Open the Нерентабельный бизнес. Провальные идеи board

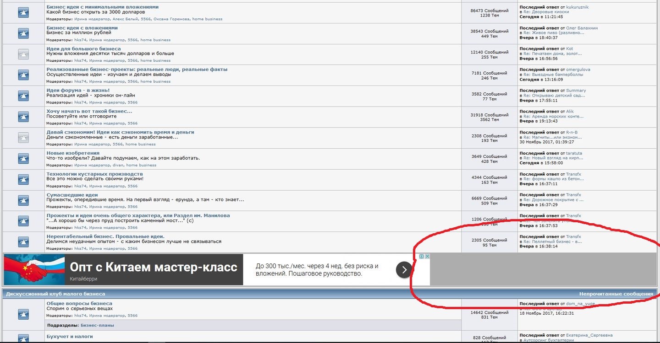(x=105, y=236)
